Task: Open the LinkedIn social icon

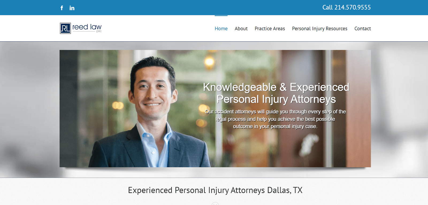Action: click(72, 8)
